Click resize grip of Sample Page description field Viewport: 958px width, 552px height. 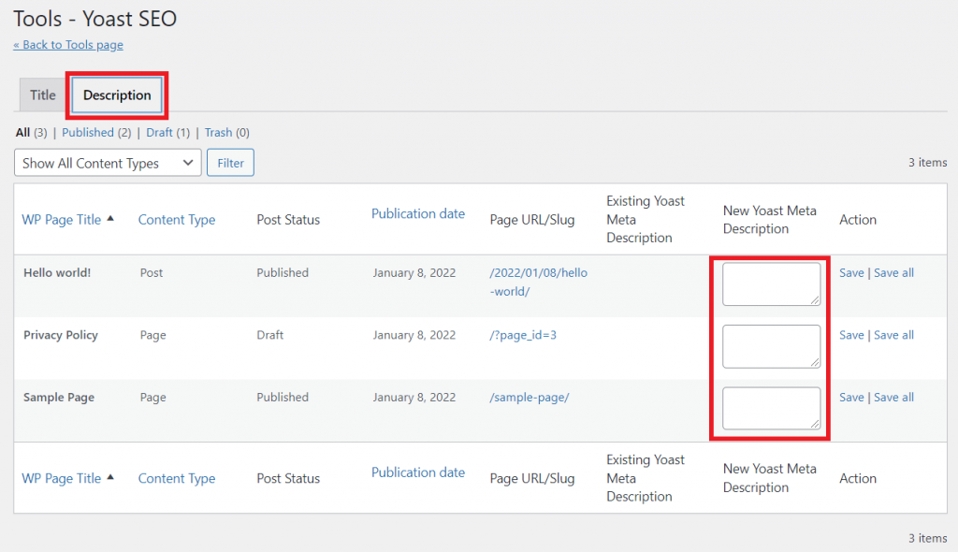815,424
